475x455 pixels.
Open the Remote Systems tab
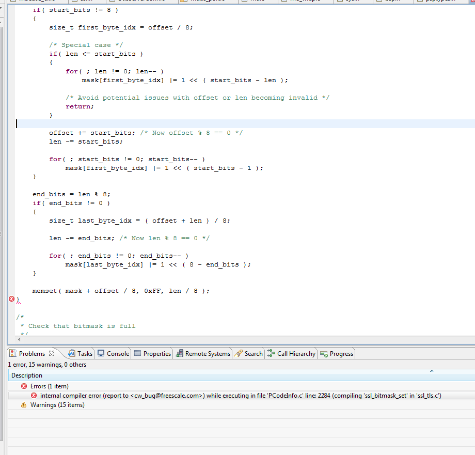(203, 354)
